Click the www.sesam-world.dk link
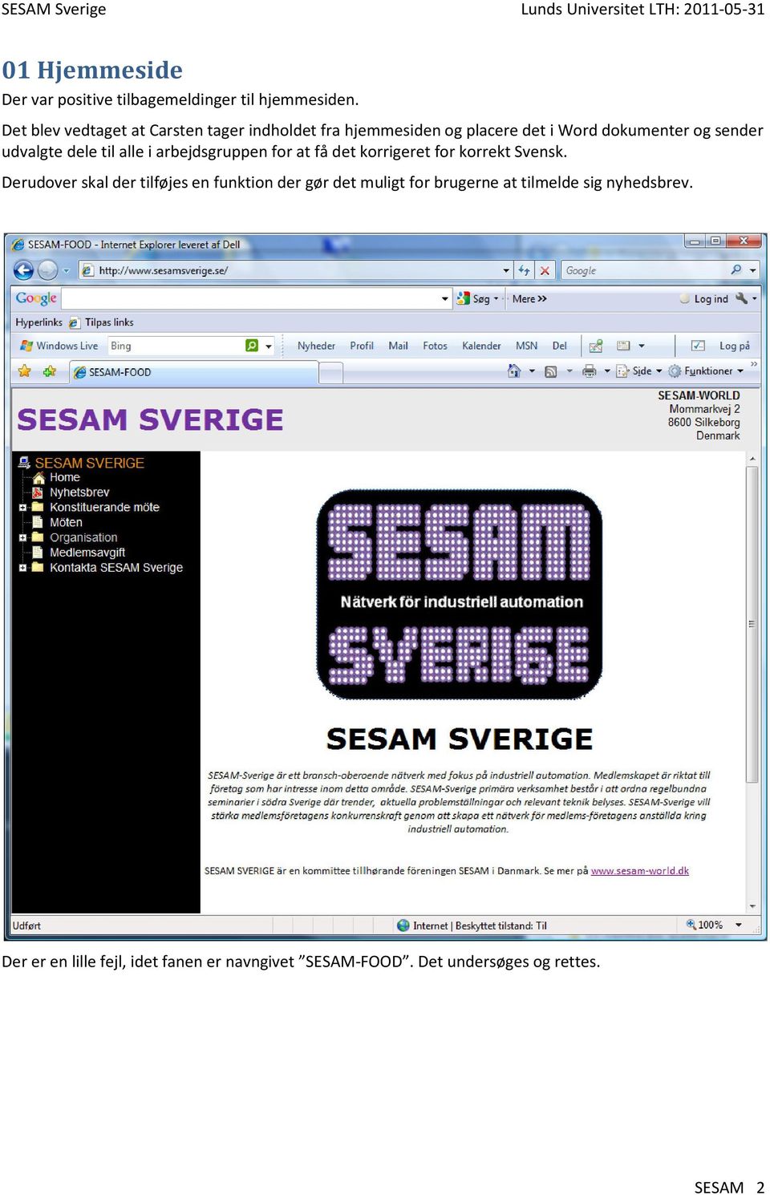 click(x=640, y=871)
